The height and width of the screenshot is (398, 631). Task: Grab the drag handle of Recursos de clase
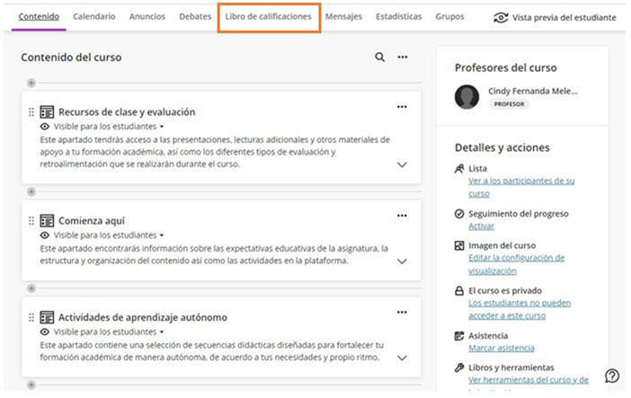(x=31, y=112)
